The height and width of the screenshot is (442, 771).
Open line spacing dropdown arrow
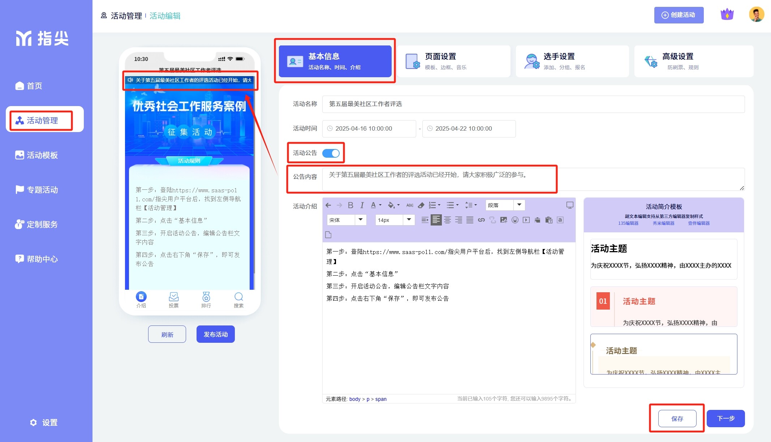pos(476,205)
